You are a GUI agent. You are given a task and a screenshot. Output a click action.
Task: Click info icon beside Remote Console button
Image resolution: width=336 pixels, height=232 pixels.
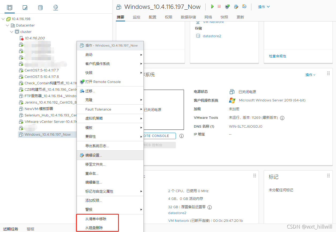pyautogui.click(x=182, y=136)
